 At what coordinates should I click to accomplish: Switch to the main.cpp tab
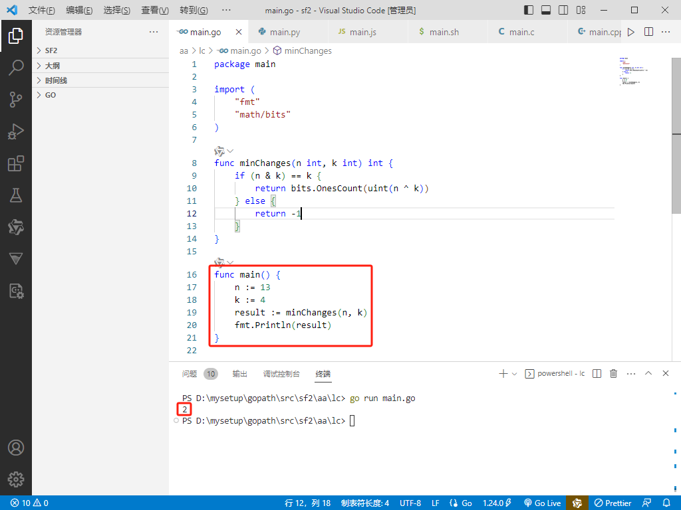[599, 32]
